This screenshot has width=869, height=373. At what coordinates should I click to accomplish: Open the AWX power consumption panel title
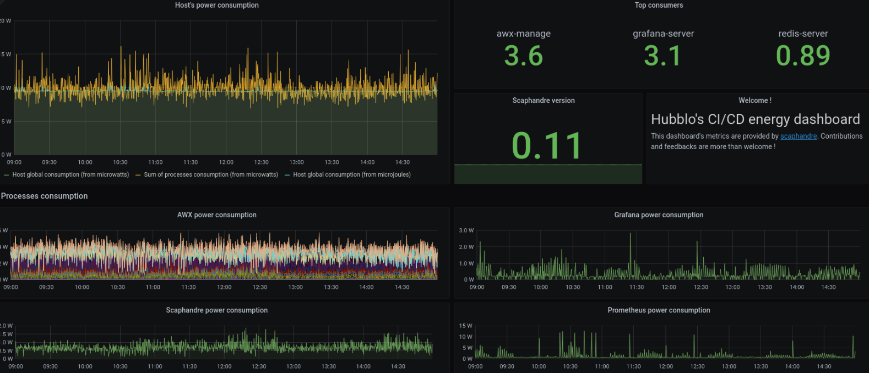click(x=216, y=215)
